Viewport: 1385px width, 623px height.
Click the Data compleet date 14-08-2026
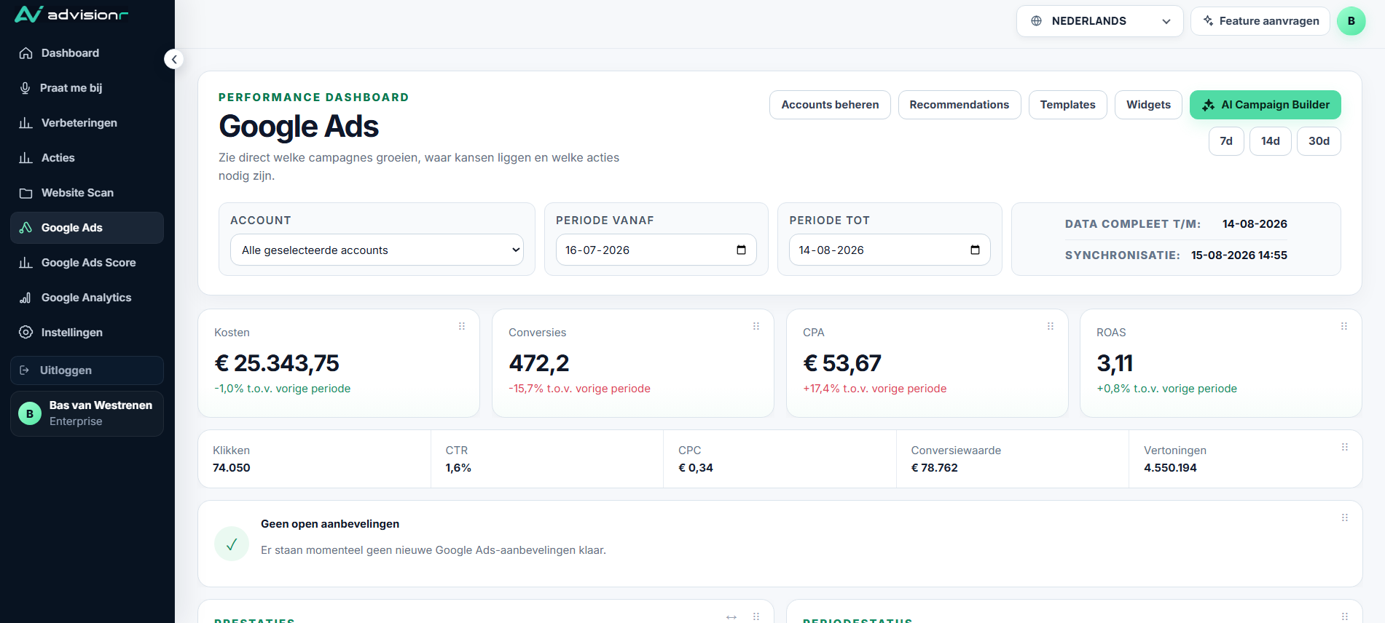[x=1255, y=224]
